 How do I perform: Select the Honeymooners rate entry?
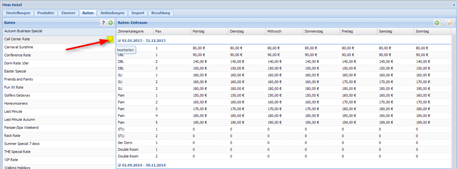click(x=16, y=103)
